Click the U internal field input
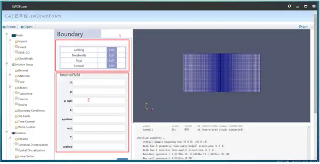The width and height of the screenshot is (320, 164). (99, 82)
